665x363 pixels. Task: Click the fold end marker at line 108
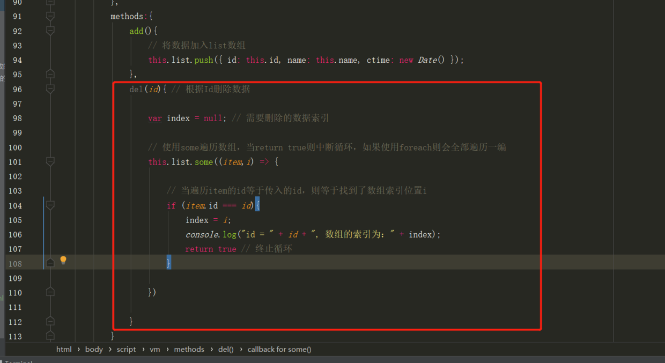point(50,263)
